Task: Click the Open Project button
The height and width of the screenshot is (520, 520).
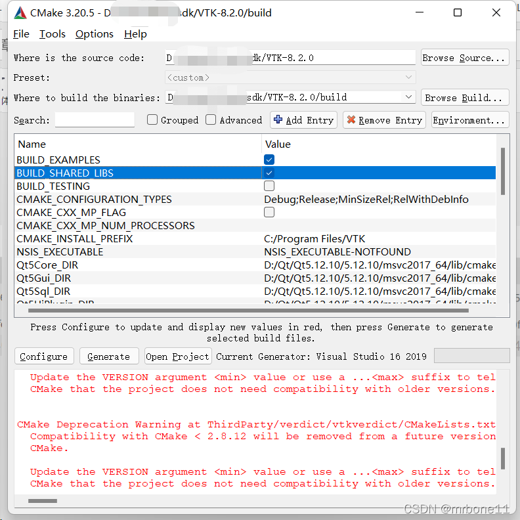Action: tap(178, 357)
